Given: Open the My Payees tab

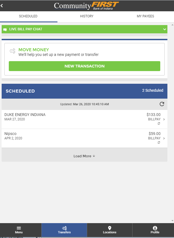Looking at the screenshot, I should point(145,16).
